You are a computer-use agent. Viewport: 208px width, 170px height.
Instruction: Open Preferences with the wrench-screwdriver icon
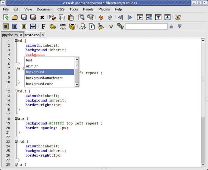[178, 17]
